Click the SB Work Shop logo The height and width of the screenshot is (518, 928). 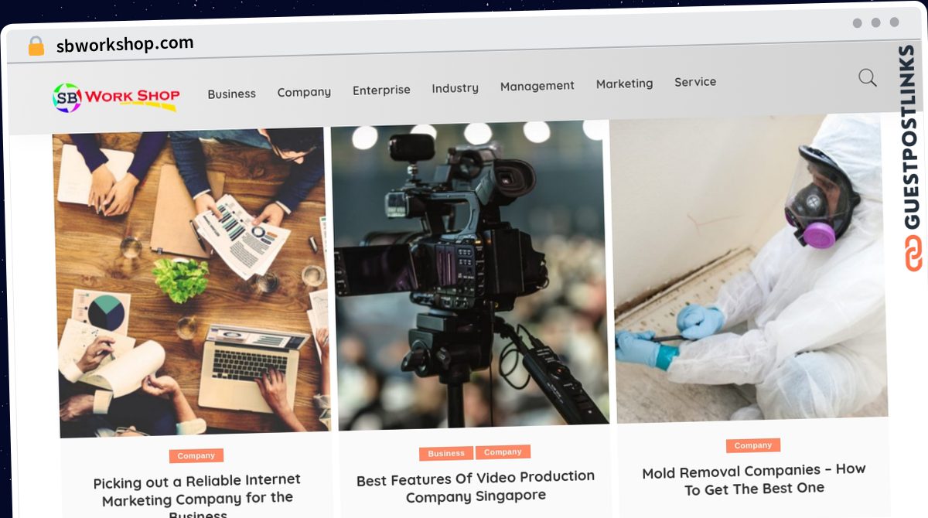116,97
